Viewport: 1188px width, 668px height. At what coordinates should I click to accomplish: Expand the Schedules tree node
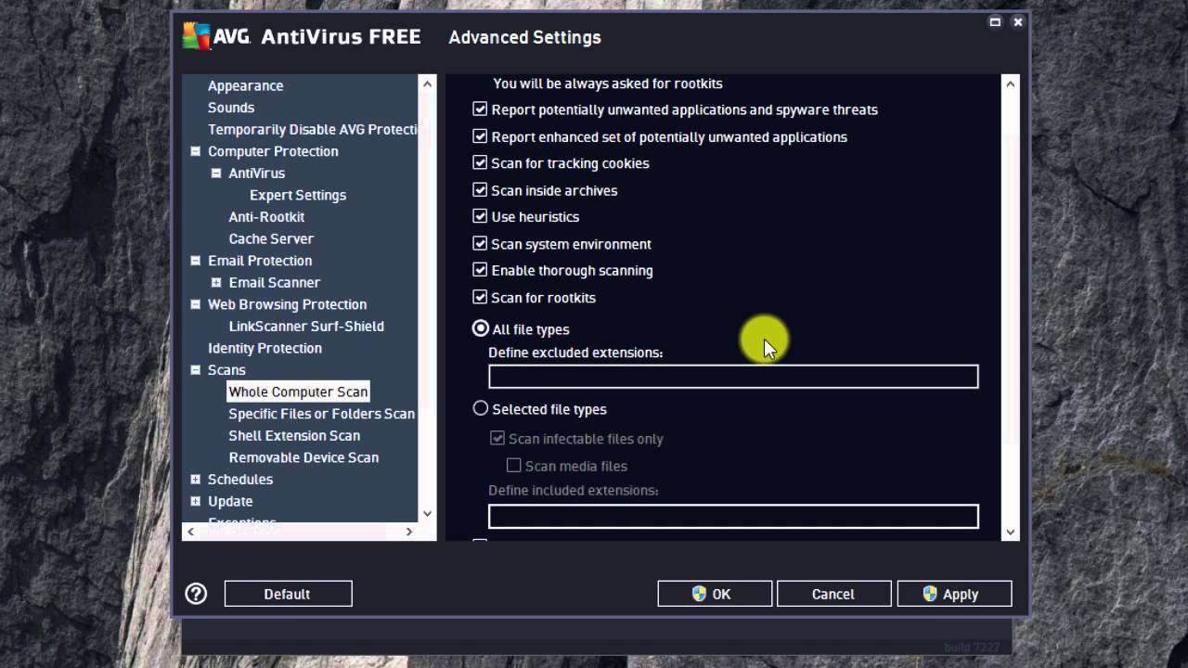(196, 480)
